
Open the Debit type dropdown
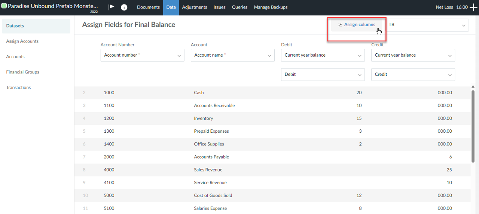pos(323,75)
